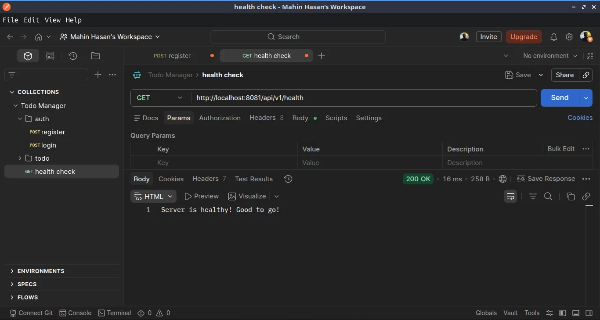Open the No environment selector
Screen dimensions: 600x320
[x=550, y=56]
